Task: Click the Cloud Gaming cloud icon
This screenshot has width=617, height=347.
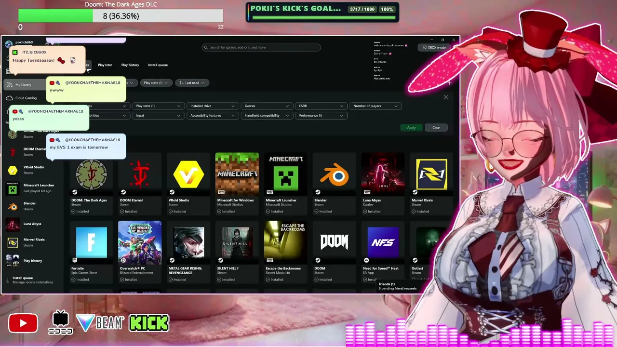Action: [x=10, y=98]
